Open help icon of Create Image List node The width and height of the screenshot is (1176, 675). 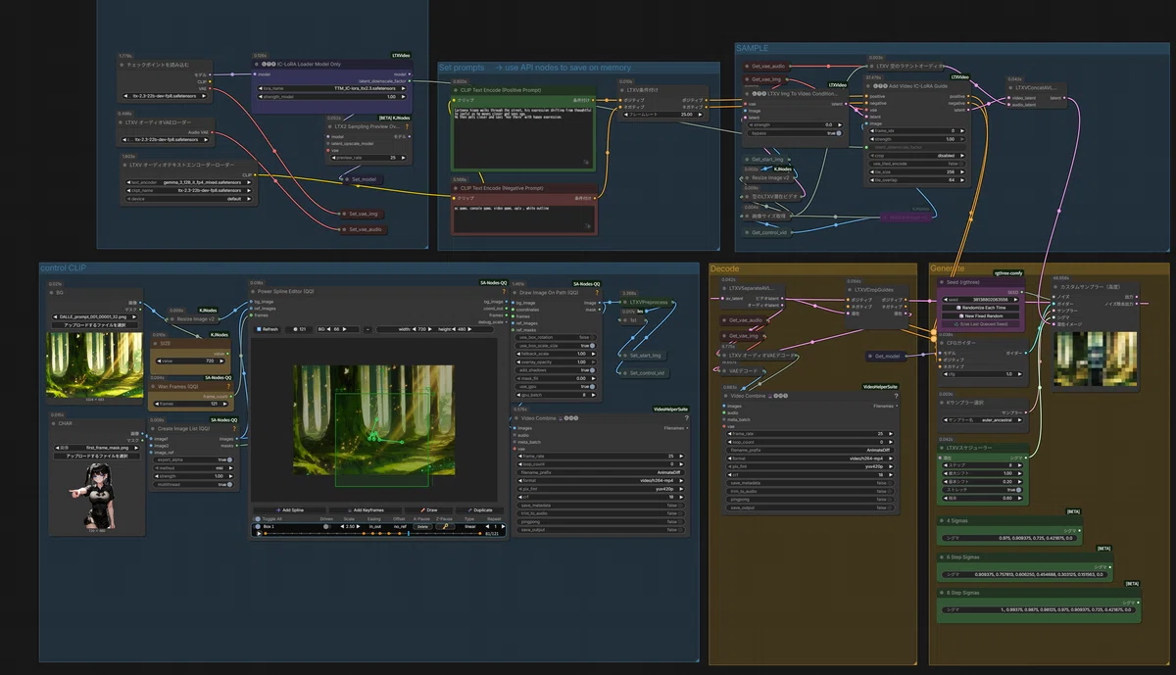pos(234,428)
